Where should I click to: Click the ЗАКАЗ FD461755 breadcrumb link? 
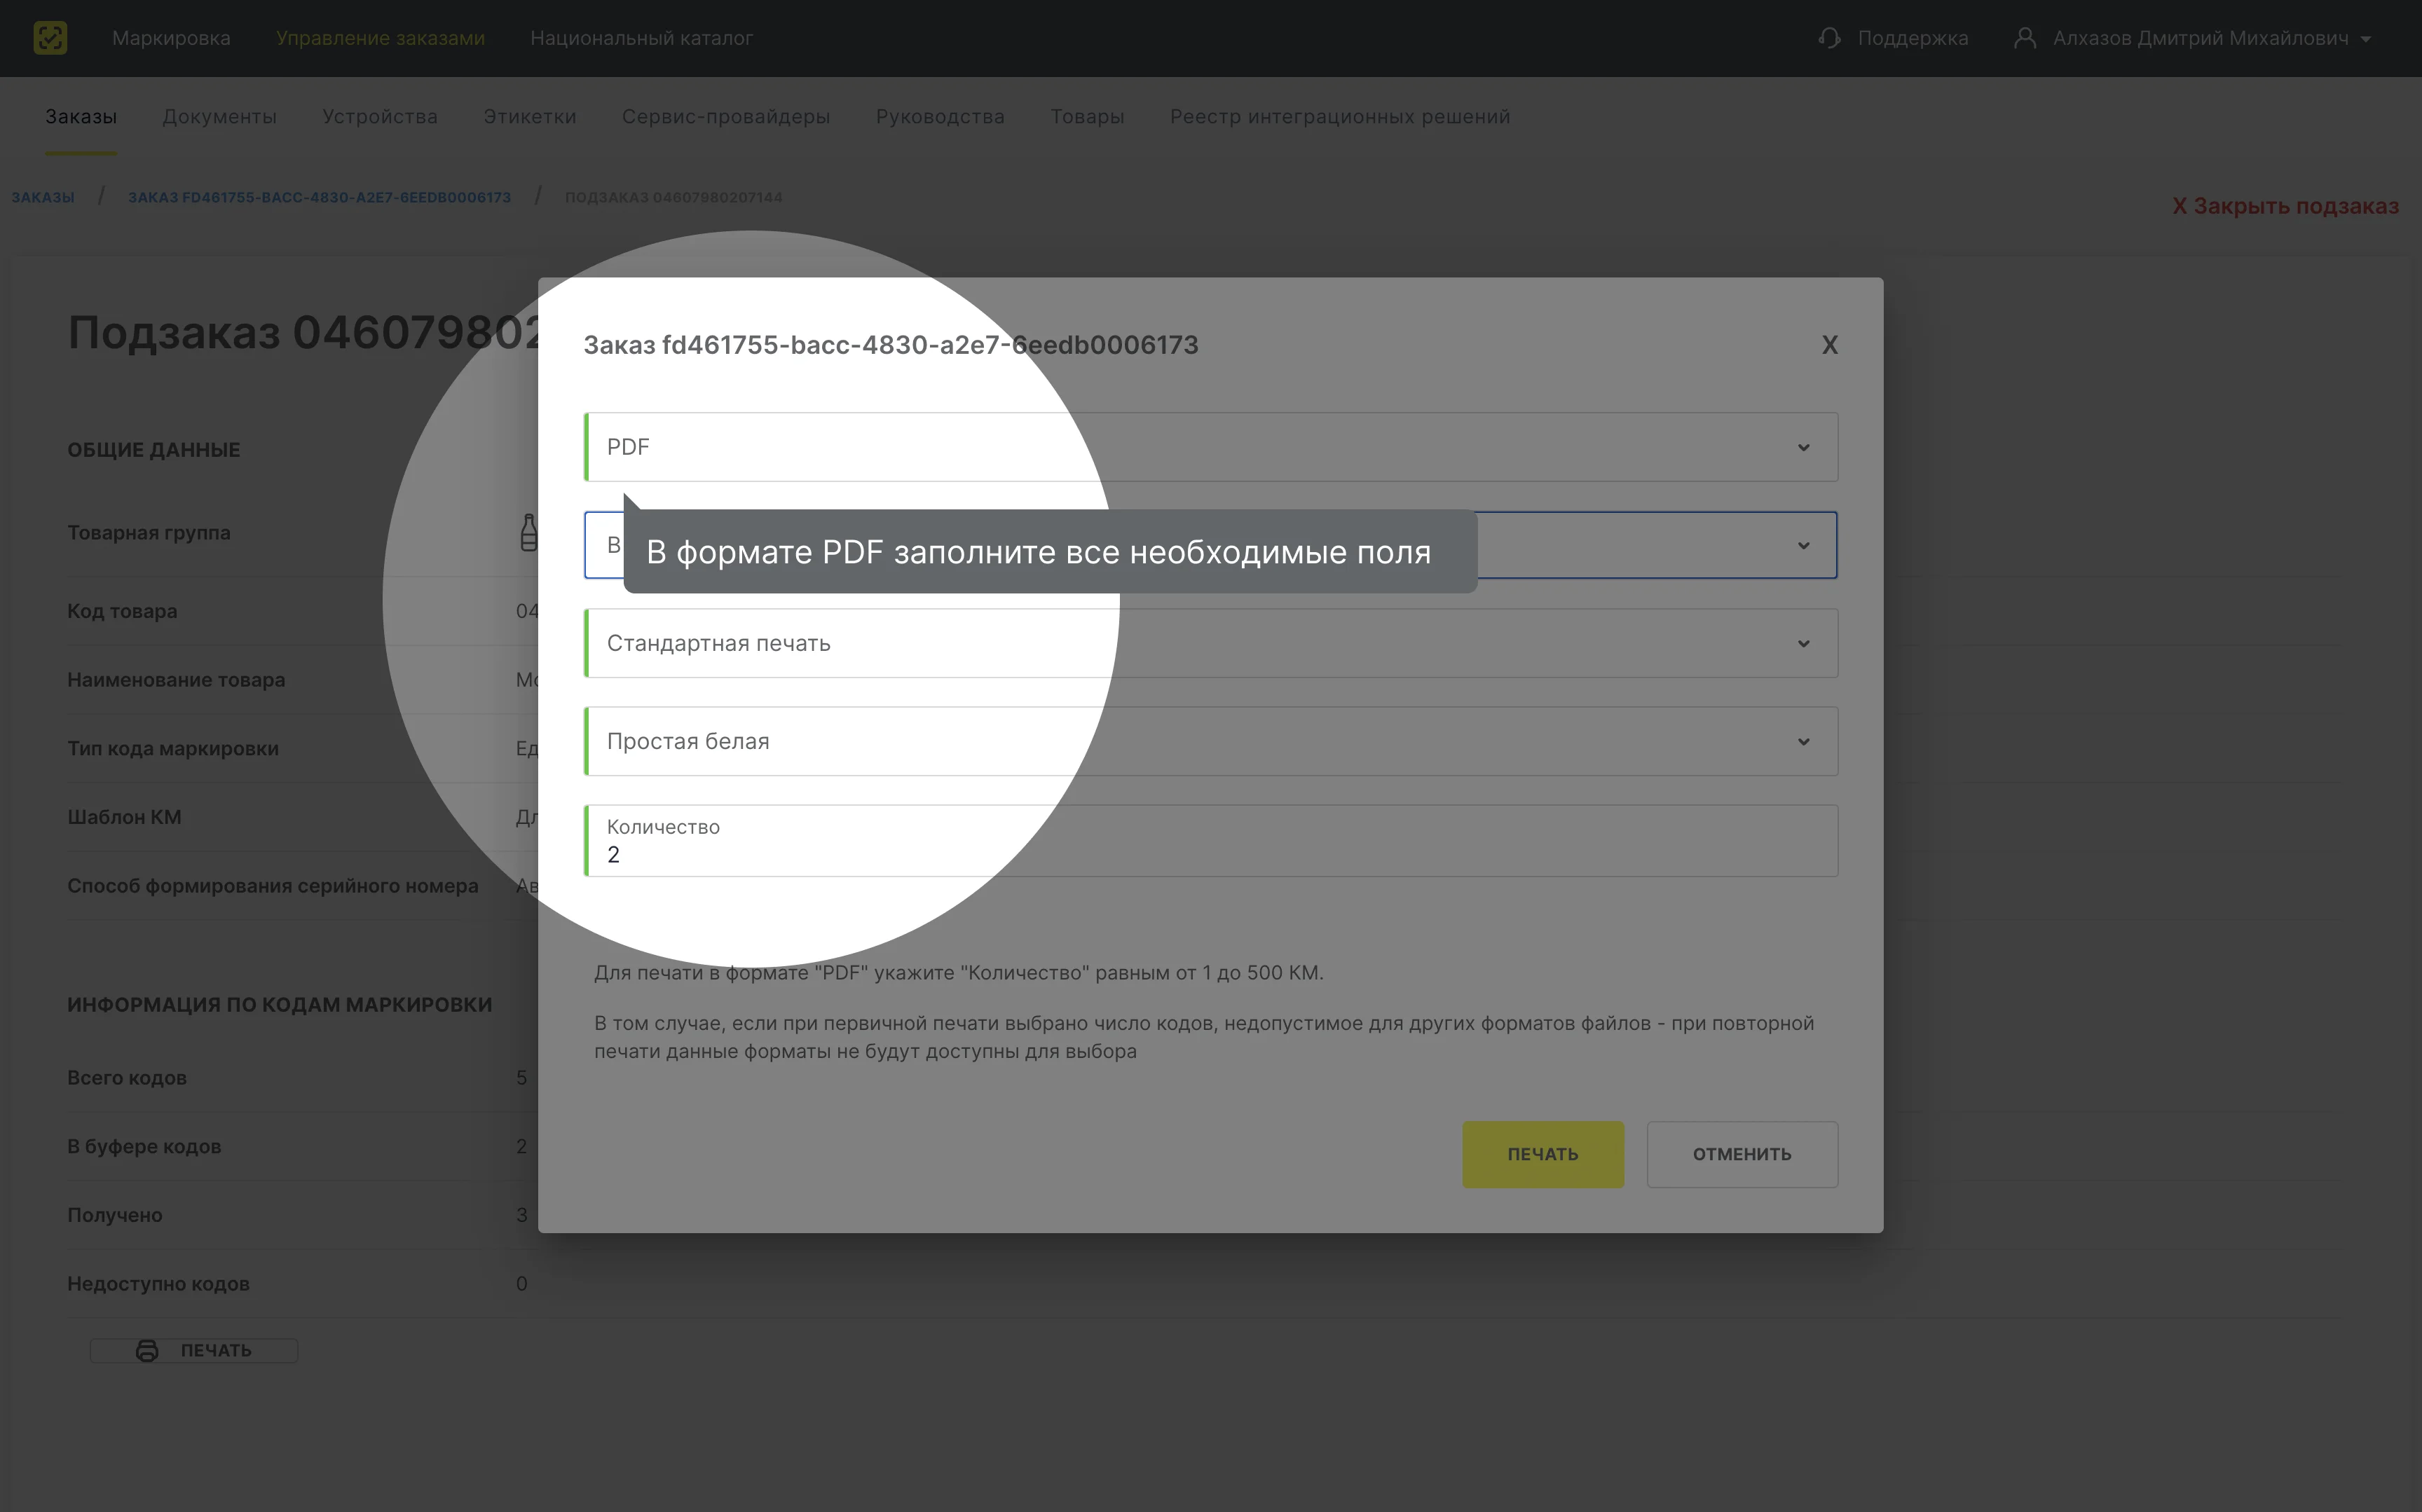[x=319, y=198]
